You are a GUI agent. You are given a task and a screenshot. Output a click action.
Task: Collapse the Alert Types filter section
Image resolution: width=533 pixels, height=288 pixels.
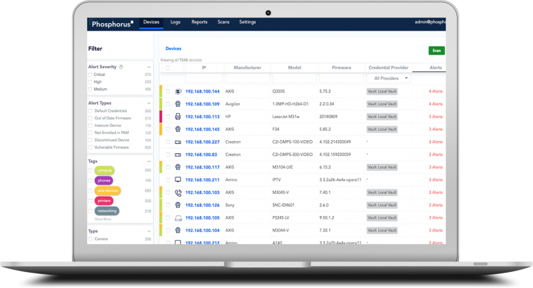coord(149,103)
